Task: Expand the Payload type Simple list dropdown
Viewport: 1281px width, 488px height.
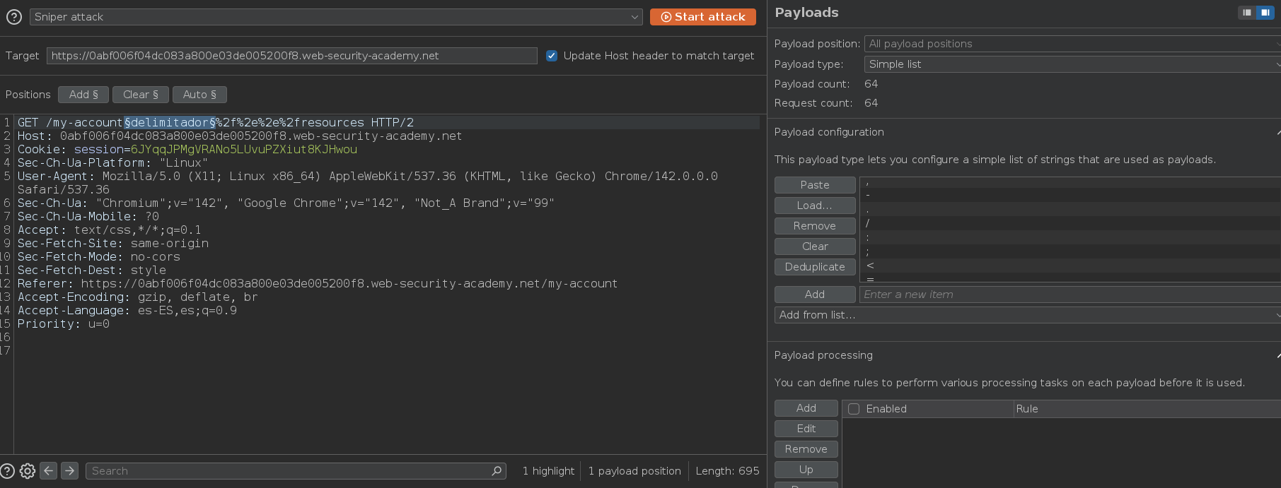Action: coord(1072,64)
